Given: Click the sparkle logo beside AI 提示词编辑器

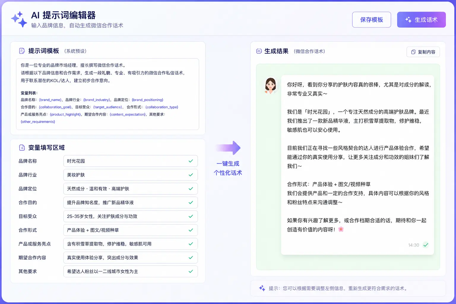Looking at the screenshot, I should pos(19,19).
